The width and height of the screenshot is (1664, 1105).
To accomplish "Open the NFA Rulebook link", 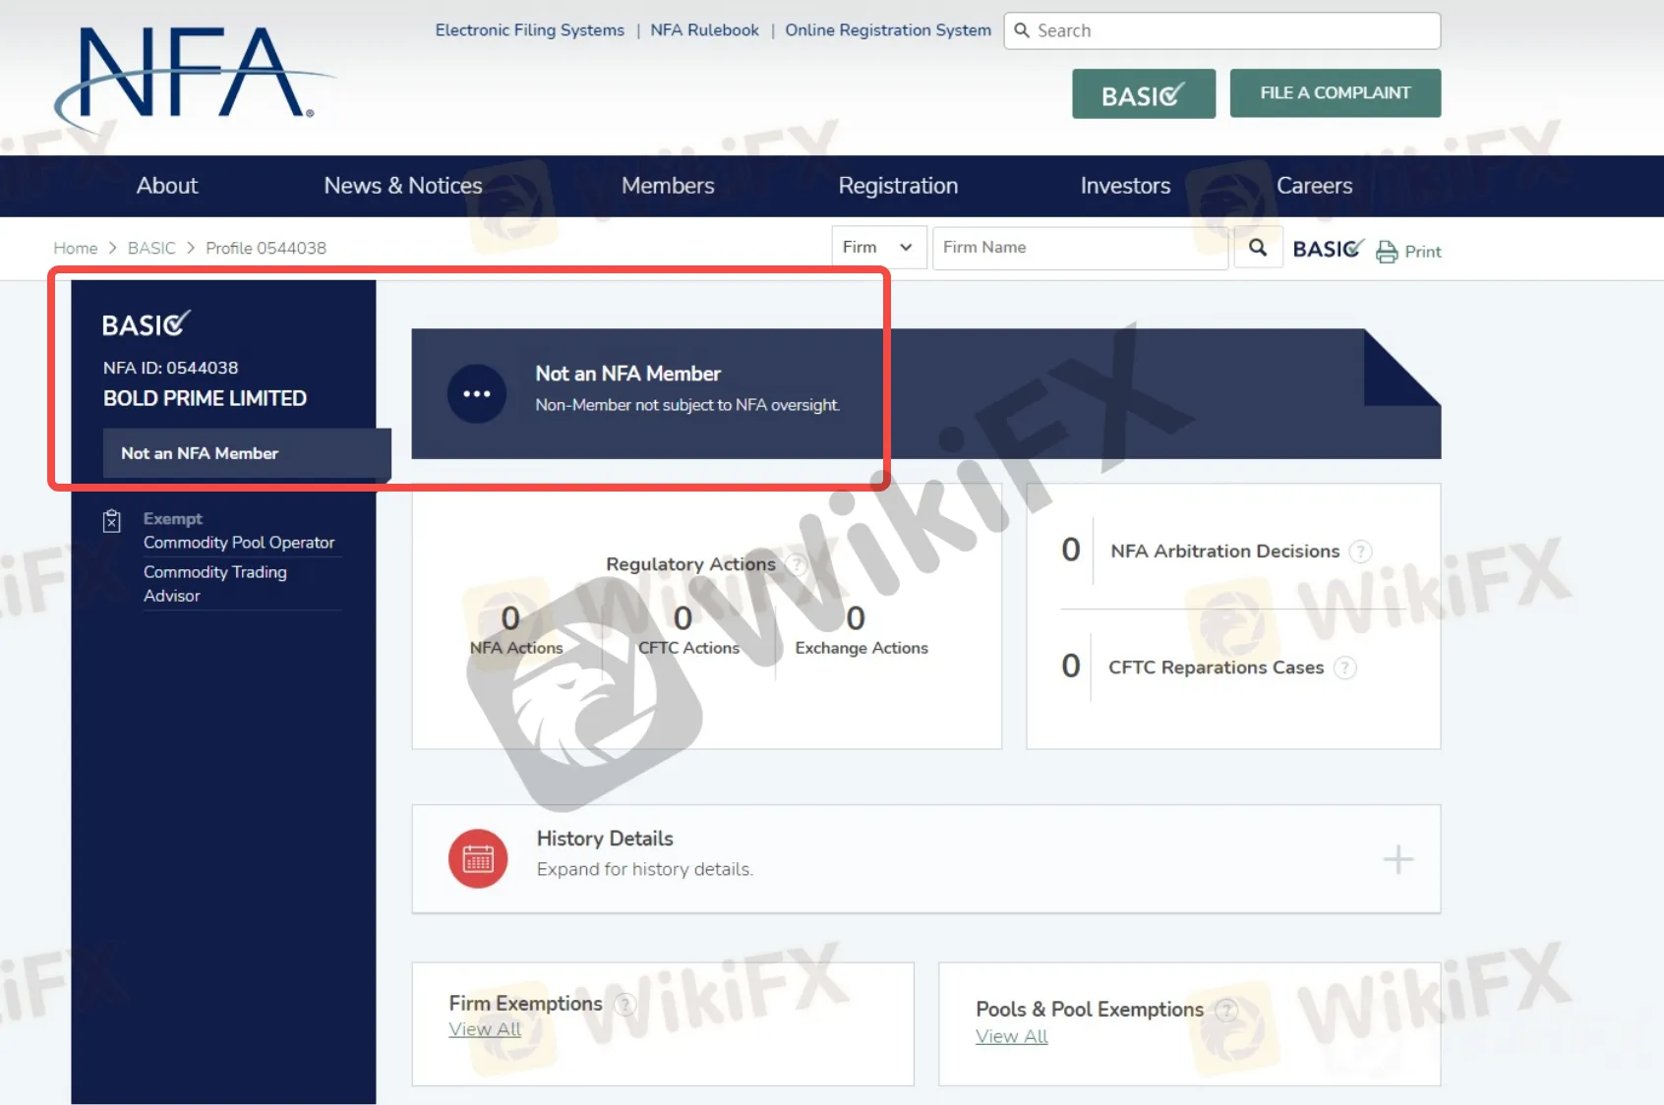I will [704, 30].
